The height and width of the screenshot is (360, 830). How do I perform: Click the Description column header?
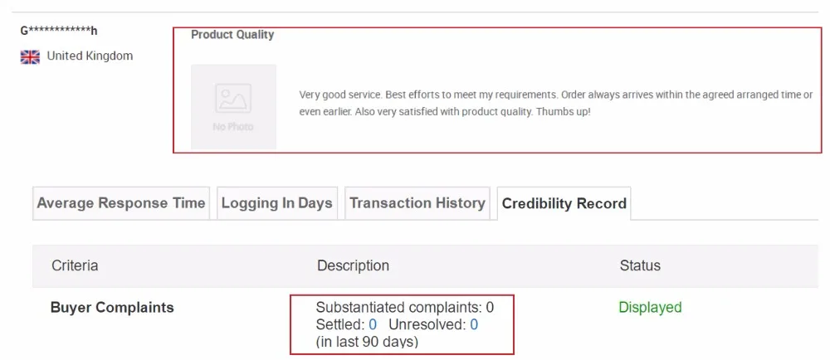point(353,265)
